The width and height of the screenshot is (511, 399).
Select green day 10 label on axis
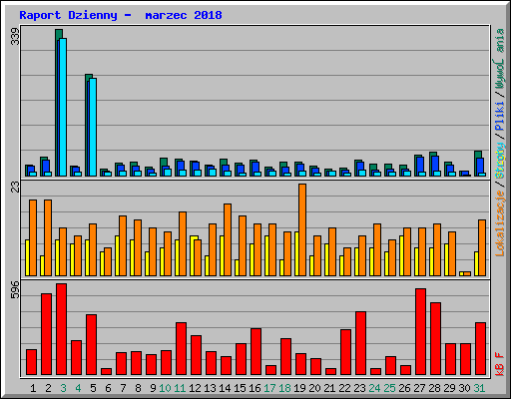click(165, 388)
